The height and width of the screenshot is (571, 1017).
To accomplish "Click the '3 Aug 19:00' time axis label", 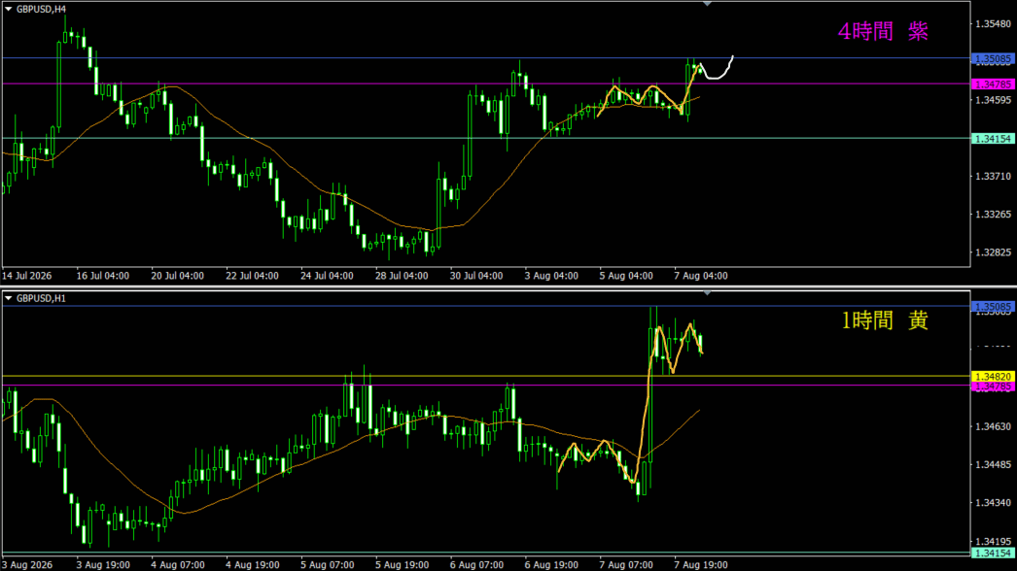I will tap(102, 564).
